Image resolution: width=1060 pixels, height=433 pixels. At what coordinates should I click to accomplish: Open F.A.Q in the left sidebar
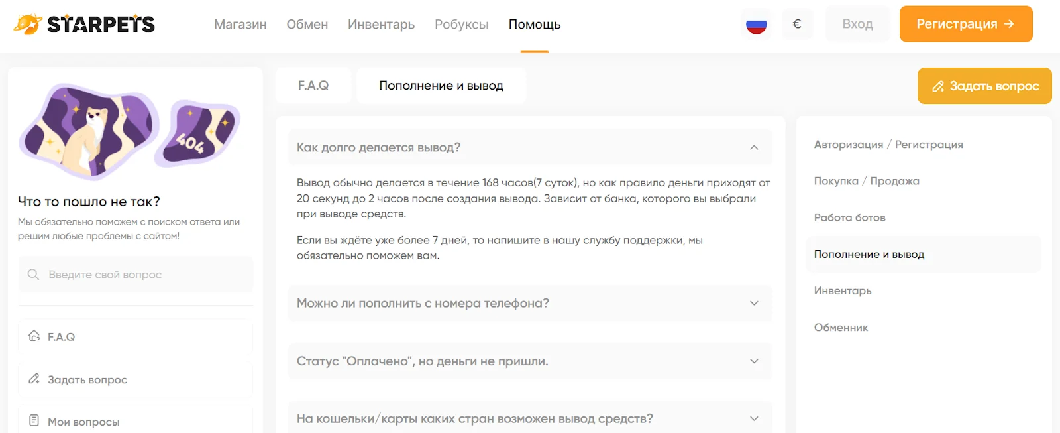coord(136,337)
